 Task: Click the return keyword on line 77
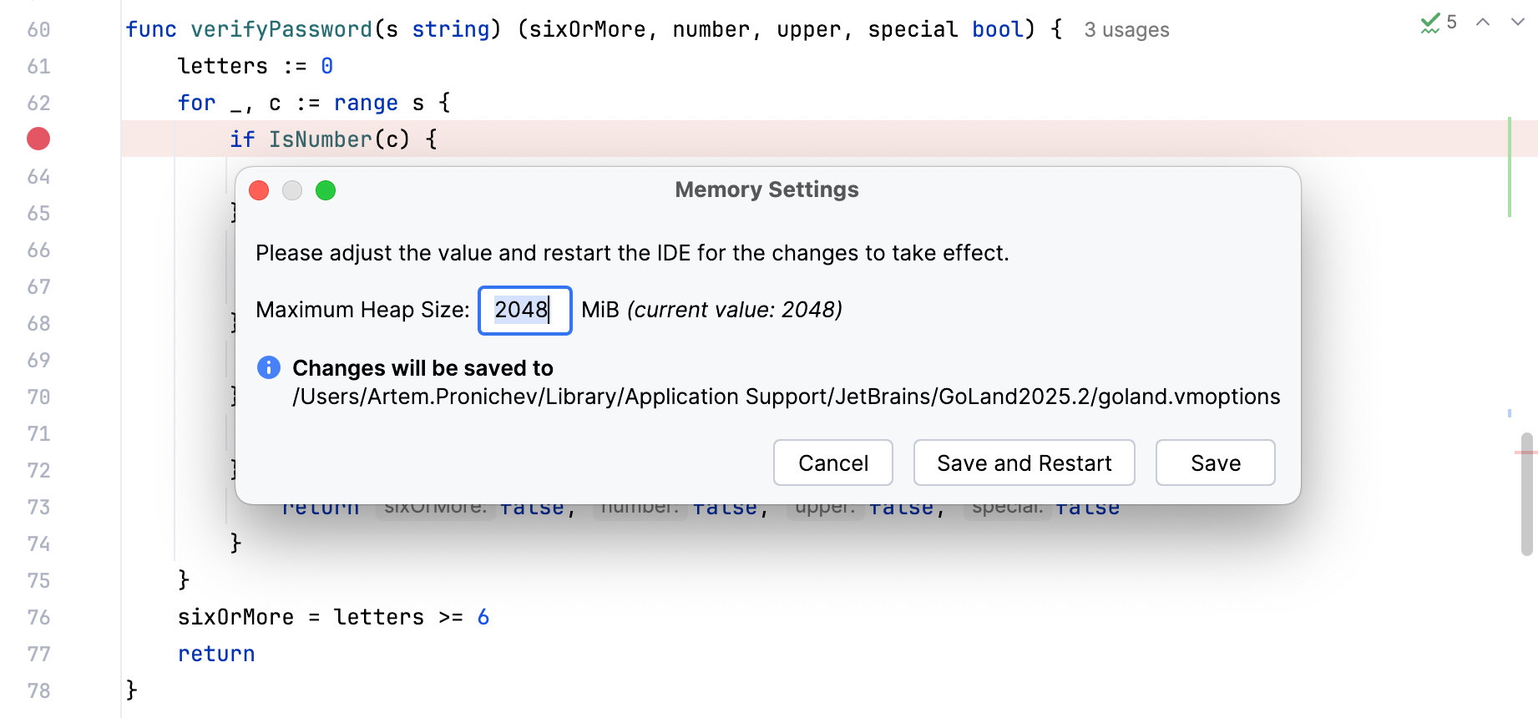coord(216,654)
